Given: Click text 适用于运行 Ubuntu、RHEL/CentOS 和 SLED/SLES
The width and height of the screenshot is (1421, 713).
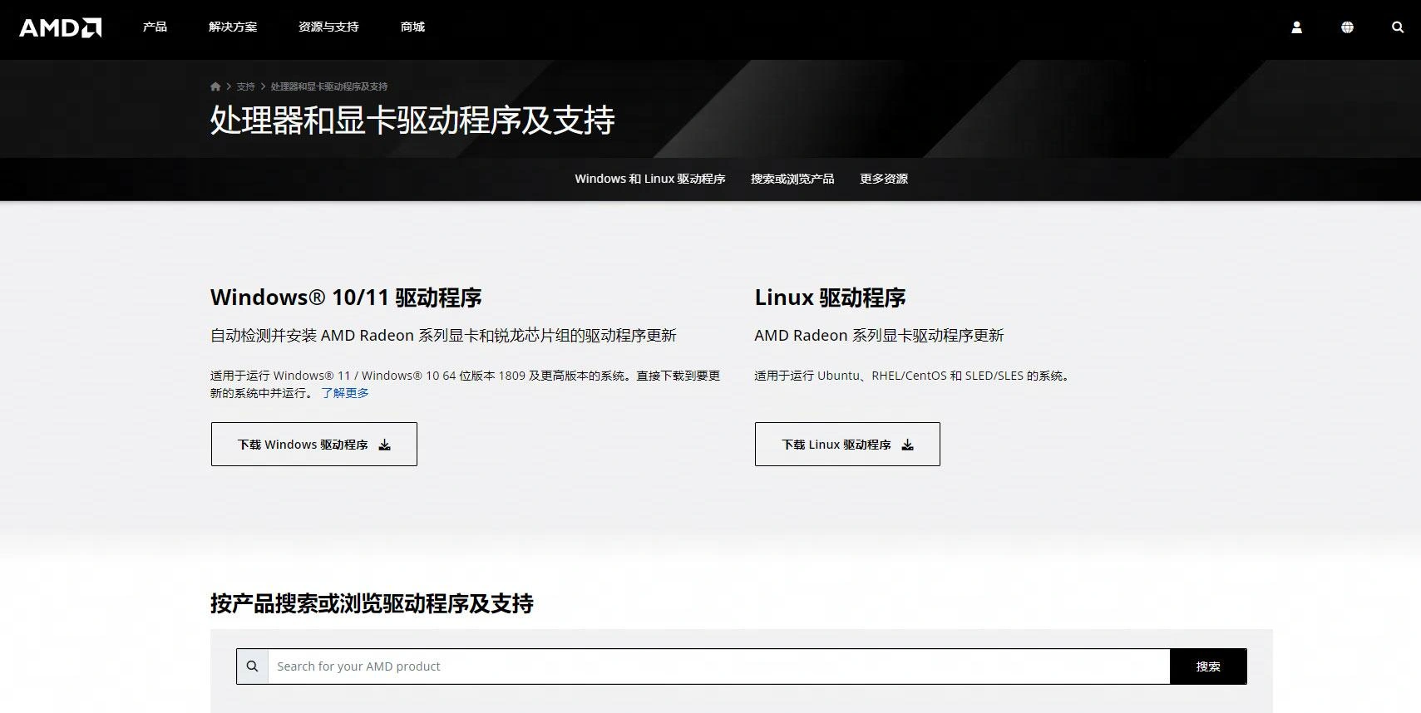Looking at the screenshot, I should point(889,376).
